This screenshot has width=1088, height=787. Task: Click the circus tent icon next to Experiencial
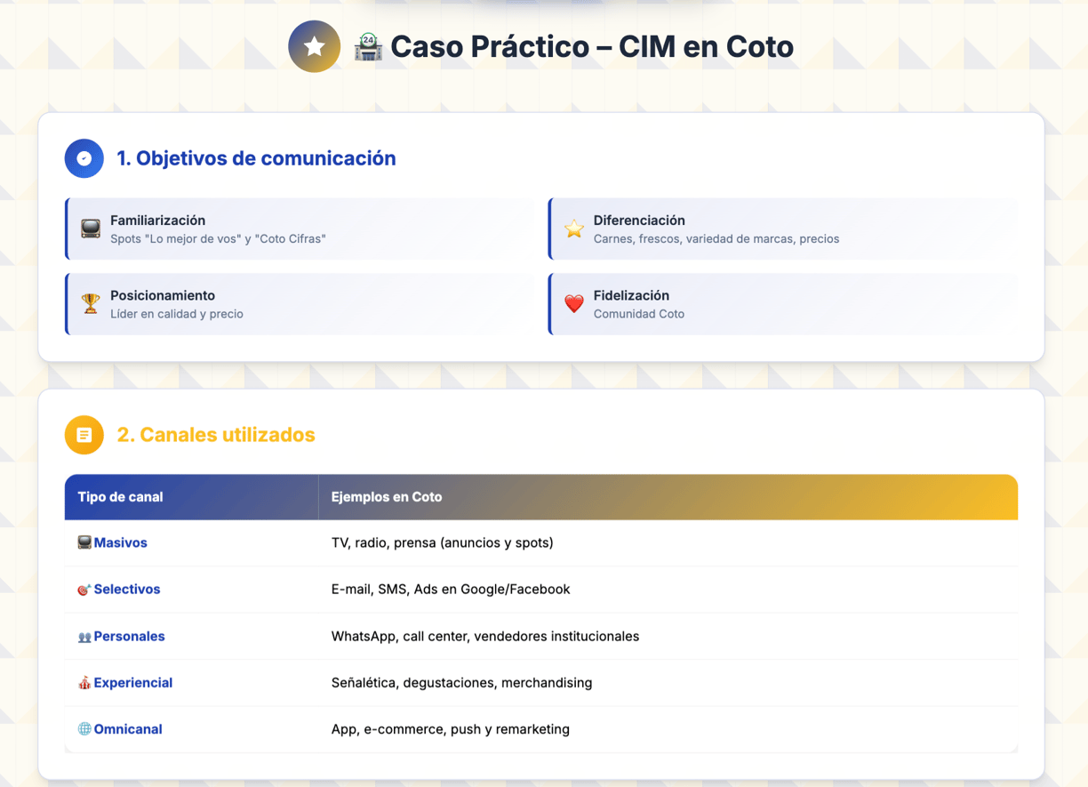tap(84, 683)
